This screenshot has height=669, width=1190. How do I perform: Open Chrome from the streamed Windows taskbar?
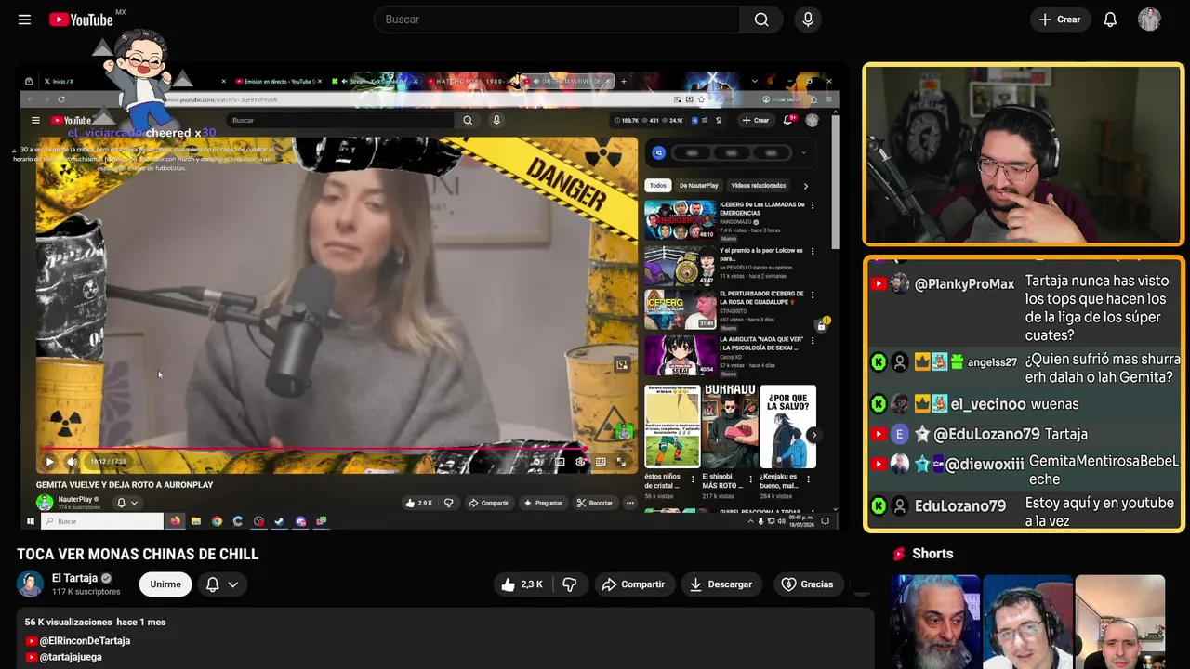pyautogui.click(x=217, y=521)
